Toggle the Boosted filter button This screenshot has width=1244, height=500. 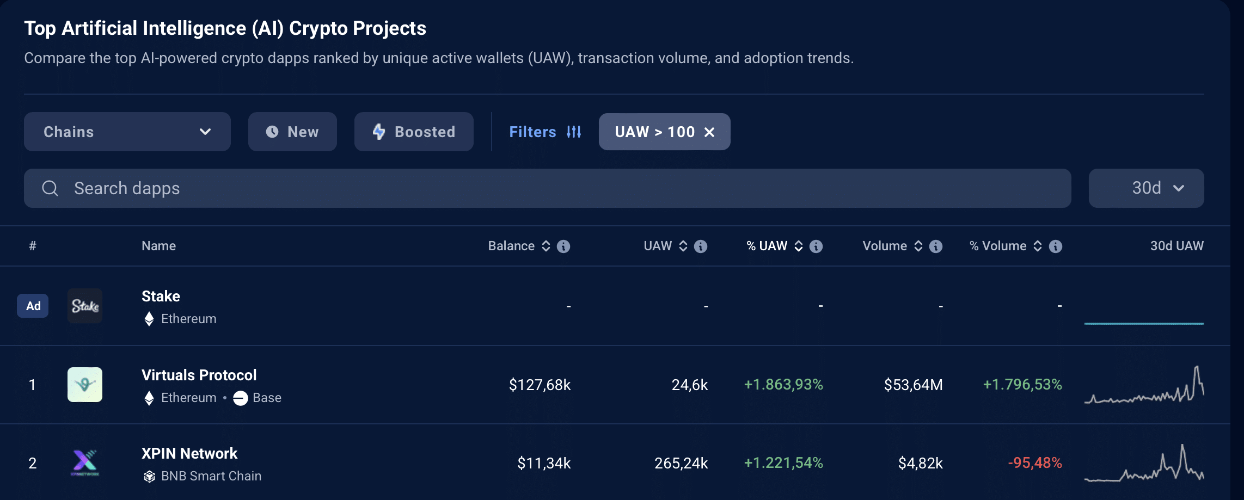point(414,132)
